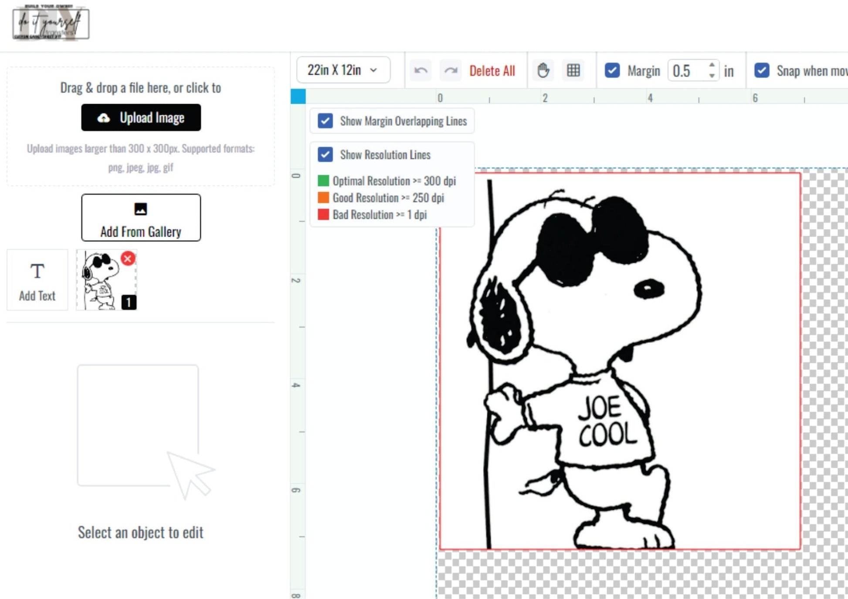The image size is (848, 599).
Task: Delete the Snoopy image using its red X
Action: pos(126,258)
